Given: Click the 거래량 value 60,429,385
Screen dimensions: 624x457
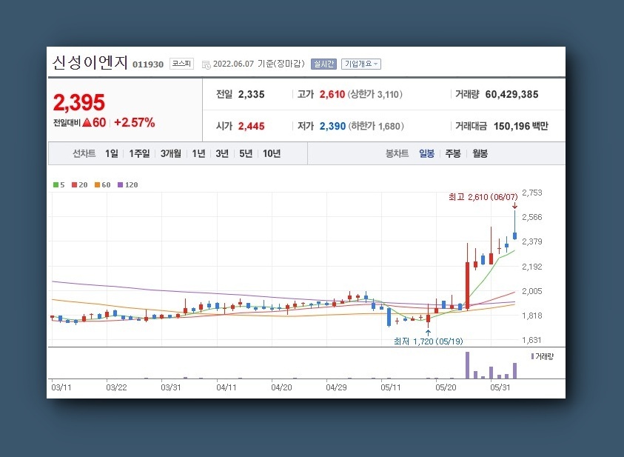Looking at the screenshot, I should (511, 94).
